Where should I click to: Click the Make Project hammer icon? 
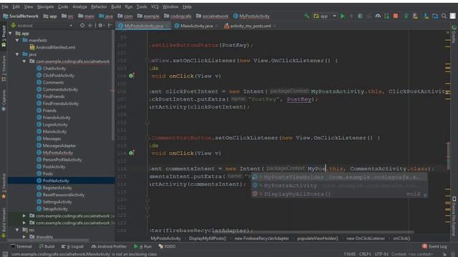pyautogui.click(x=307, y=16)
